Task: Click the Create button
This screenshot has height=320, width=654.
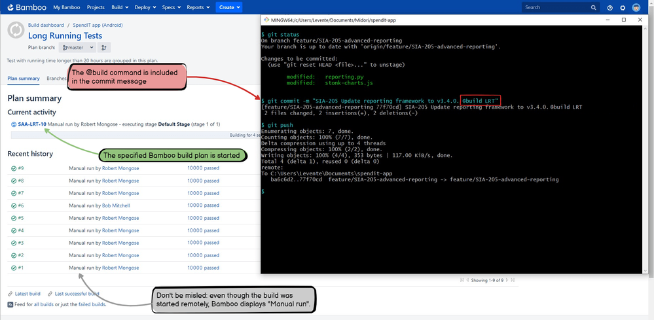Action: (229, 7)
